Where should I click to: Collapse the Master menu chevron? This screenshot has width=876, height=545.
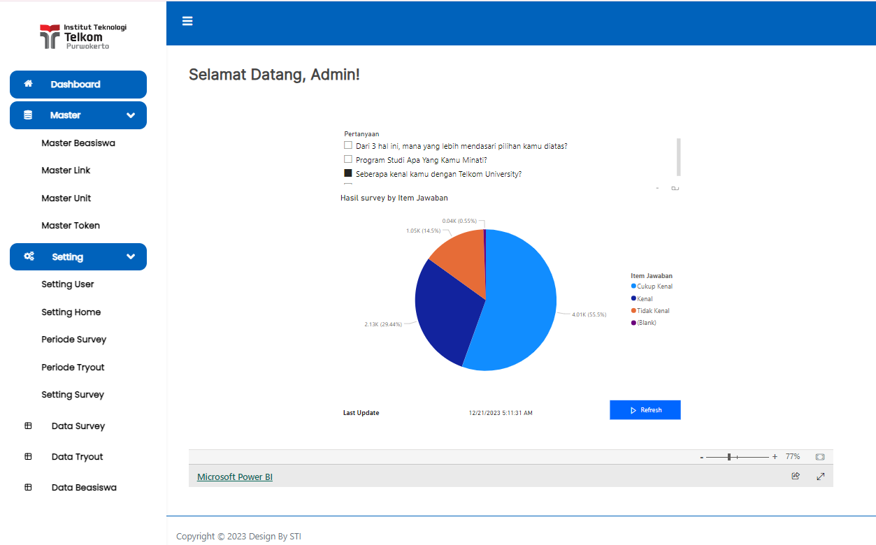131,115
